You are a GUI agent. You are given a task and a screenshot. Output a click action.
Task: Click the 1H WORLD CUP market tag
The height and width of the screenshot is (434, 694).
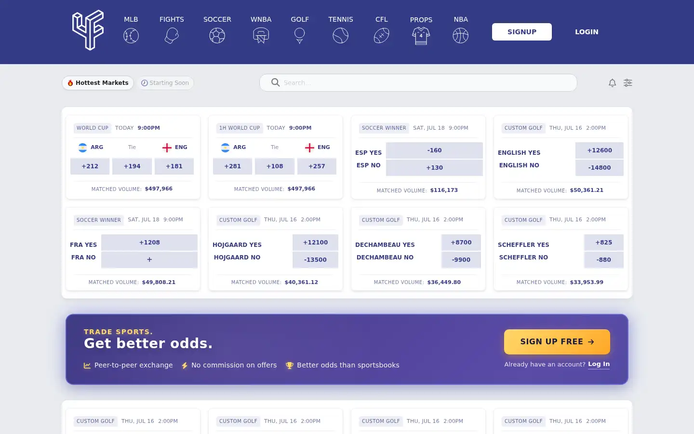point(240,128)
